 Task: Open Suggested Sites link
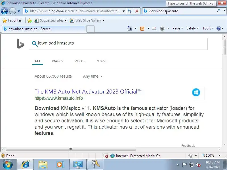(x=51, y=20)
